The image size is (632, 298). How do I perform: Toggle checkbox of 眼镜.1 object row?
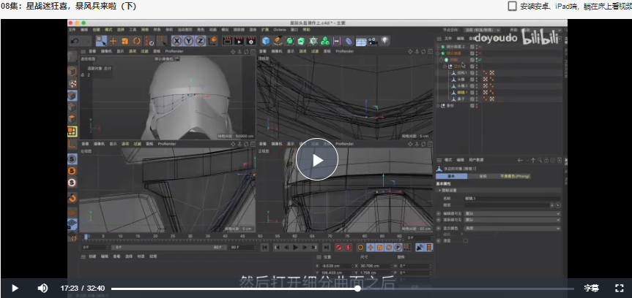coord(472,92)
